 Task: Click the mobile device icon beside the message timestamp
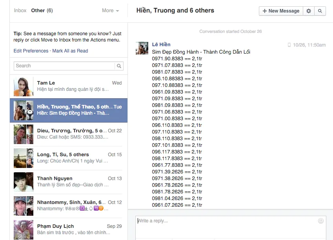[289, 45]
